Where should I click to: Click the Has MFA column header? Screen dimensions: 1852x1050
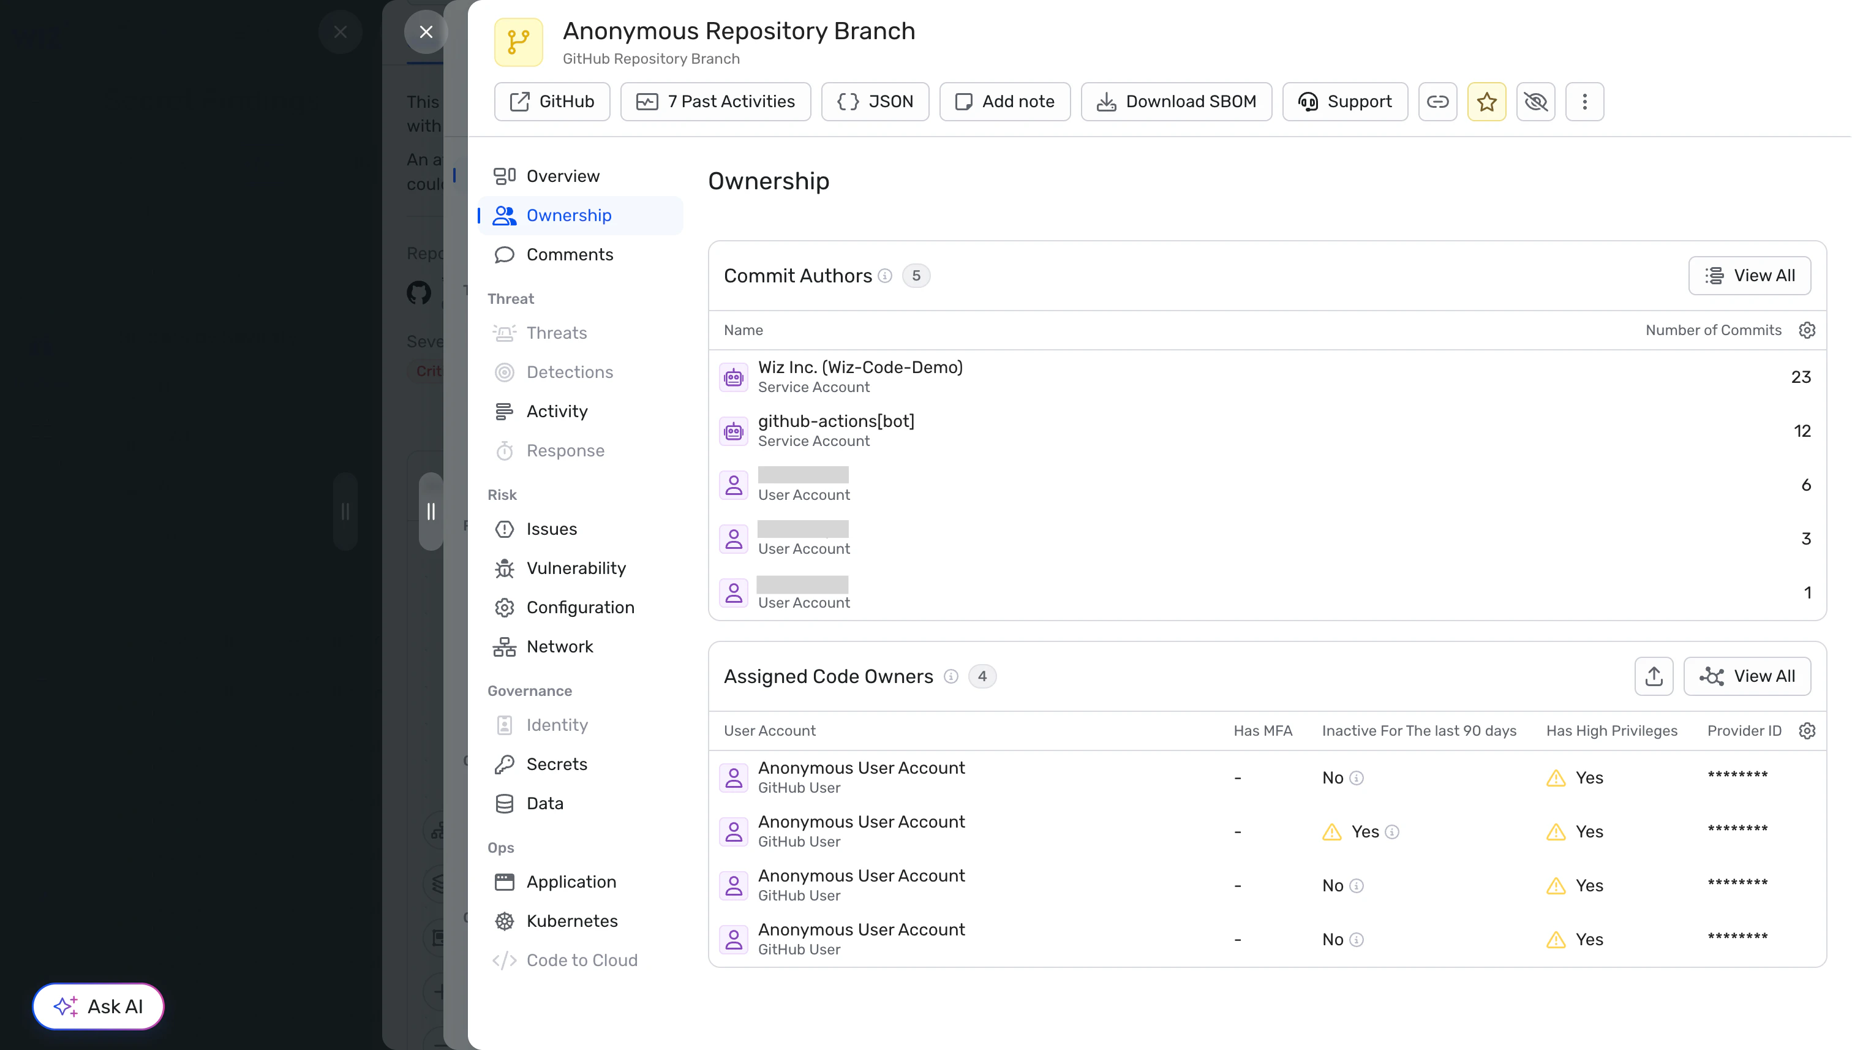(x=1262, y=731)
